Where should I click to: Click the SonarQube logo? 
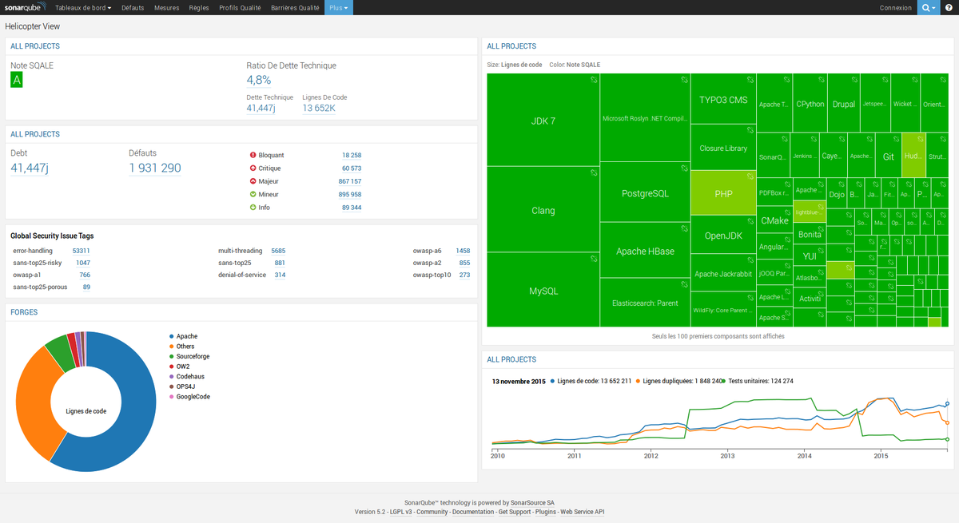(x=26, y=7)
